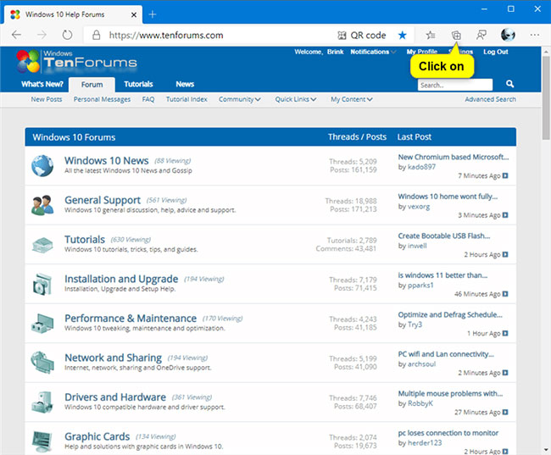Click the Tutorials forum icon

tap(42, 245)
